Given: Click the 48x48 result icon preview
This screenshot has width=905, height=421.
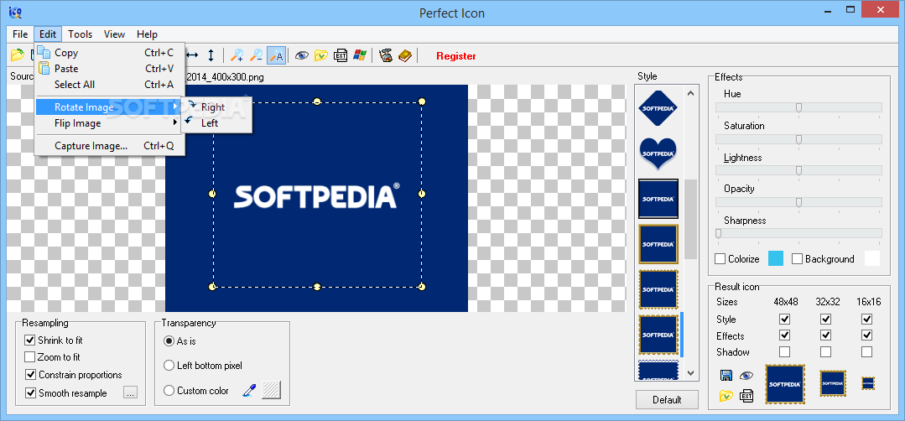Looking at the screenshot, I should click(785, 383).
